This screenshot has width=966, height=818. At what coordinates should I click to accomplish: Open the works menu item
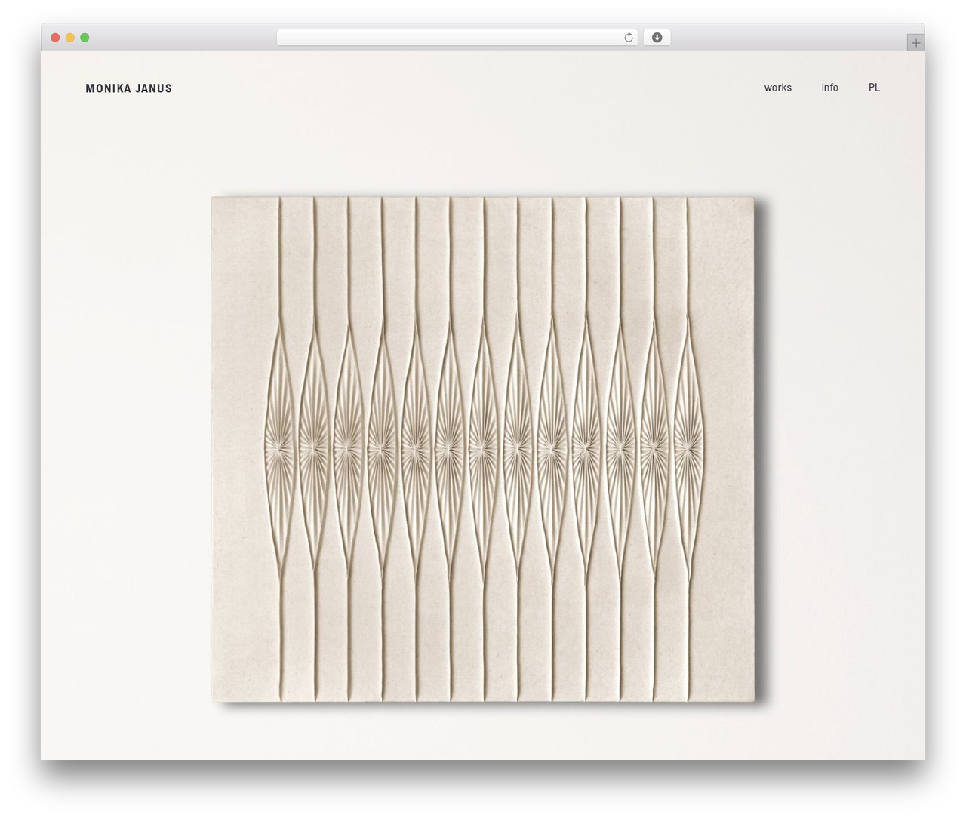pos(777,88)
